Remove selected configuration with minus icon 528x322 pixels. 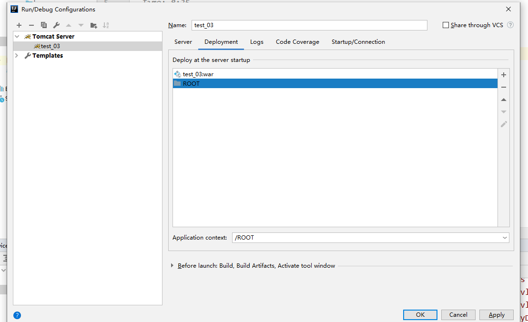31,25
